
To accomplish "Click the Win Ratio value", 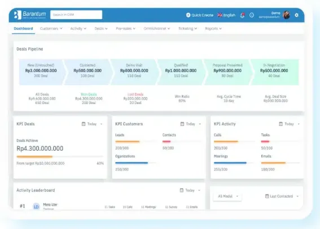I will click(x=182, y=101).
